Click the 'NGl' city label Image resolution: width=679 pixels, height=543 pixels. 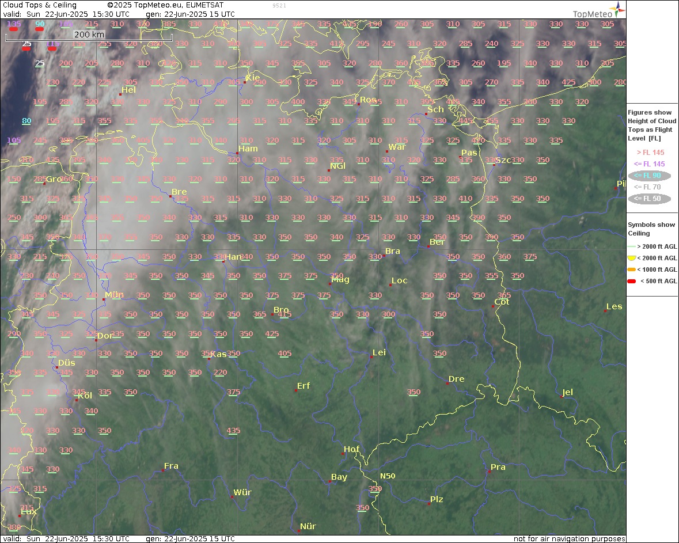point(337,166)
